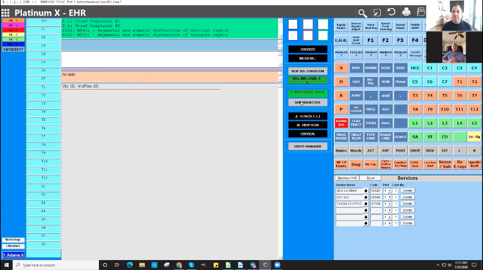483x270 pixels.
Task: Click New Ins. Condition button
Action: pyautogui.click(x=308, y=71)
